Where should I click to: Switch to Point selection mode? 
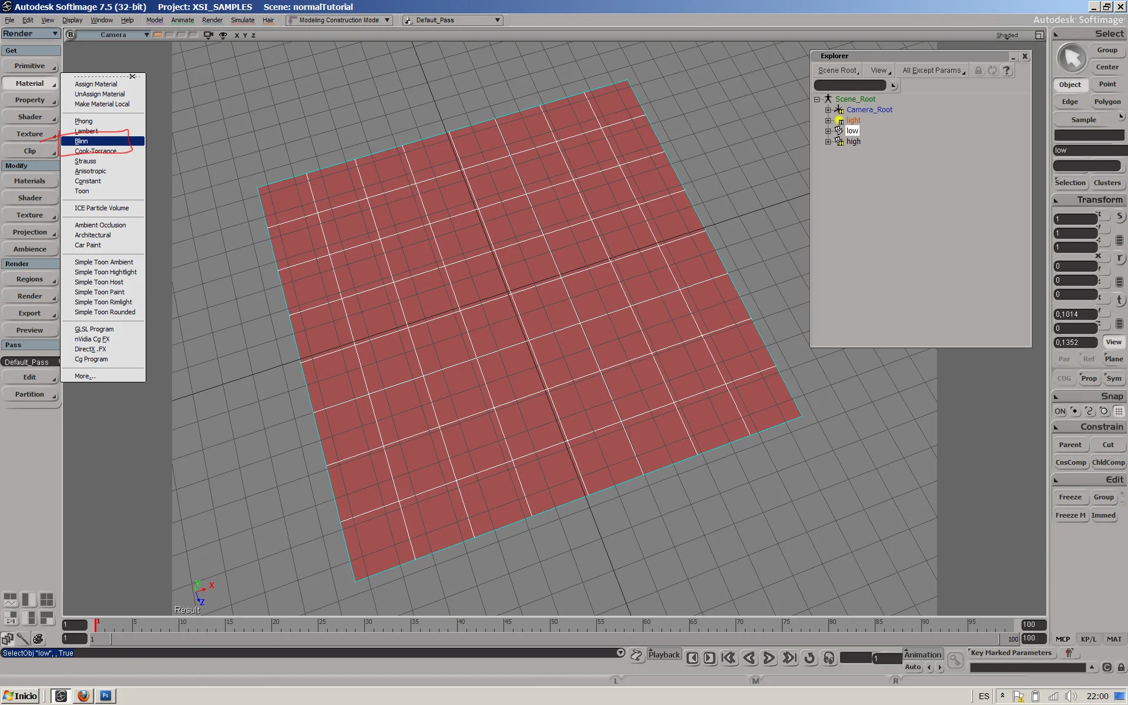[x=1108, y=84]
